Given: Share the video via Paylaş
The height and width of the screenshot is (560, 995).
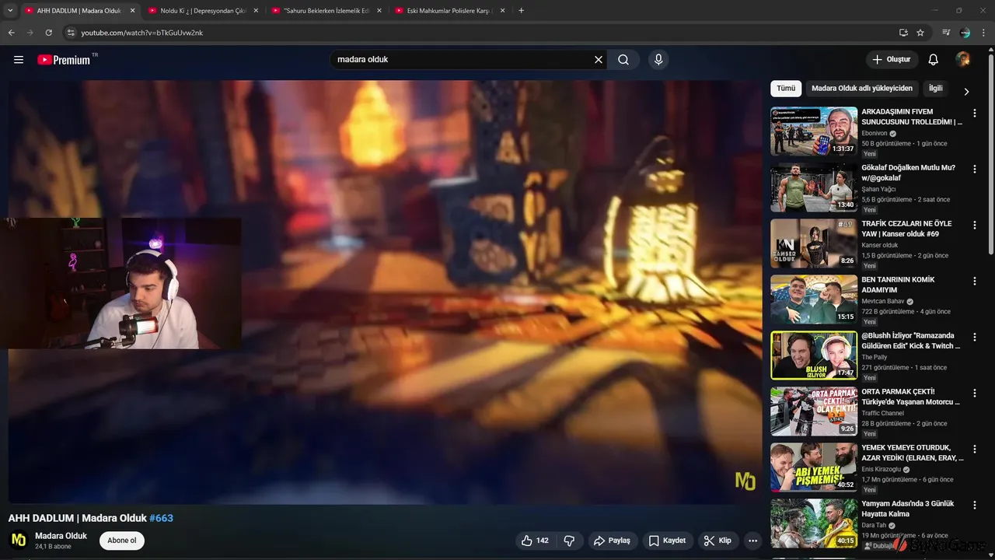Looking at the screenshot, I should pyautogui.click(x=612, y=541).
